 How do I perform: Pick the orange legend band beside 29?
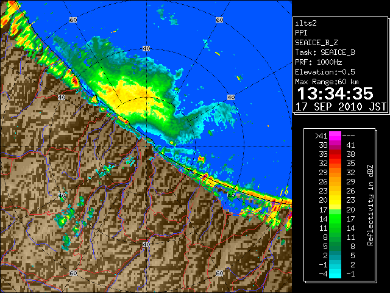click(x=335, y=173)
